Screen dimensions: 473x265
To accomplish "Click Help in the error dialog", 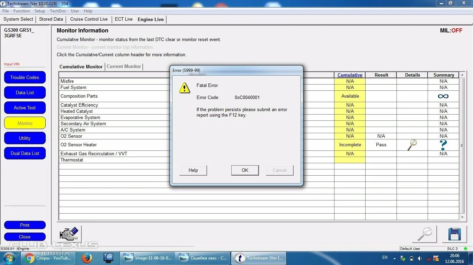I will click(193, 170).
